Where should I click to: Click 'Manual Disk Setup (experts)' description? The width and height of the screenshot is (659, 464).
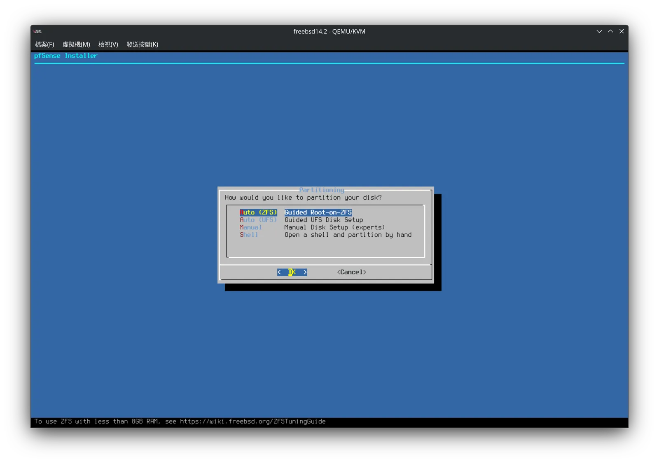(x=334, y=227)
